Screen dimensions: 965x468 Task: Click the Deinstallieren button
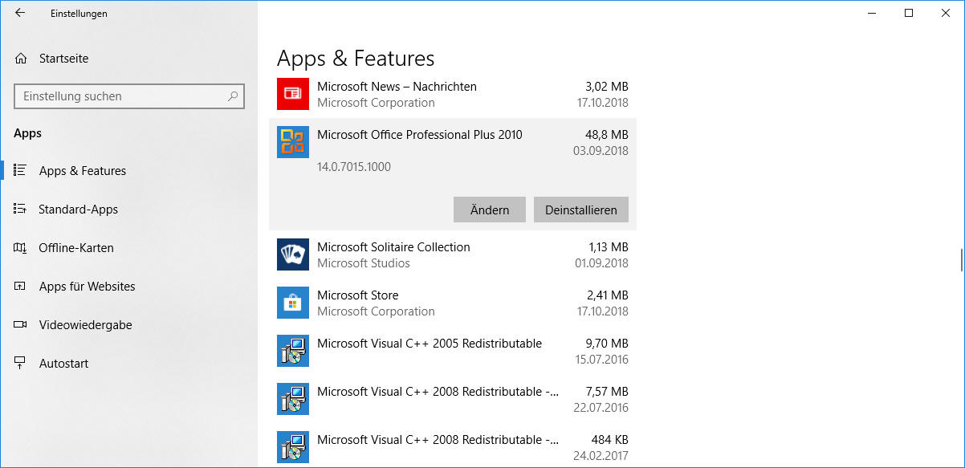click(x=581, y=210)
